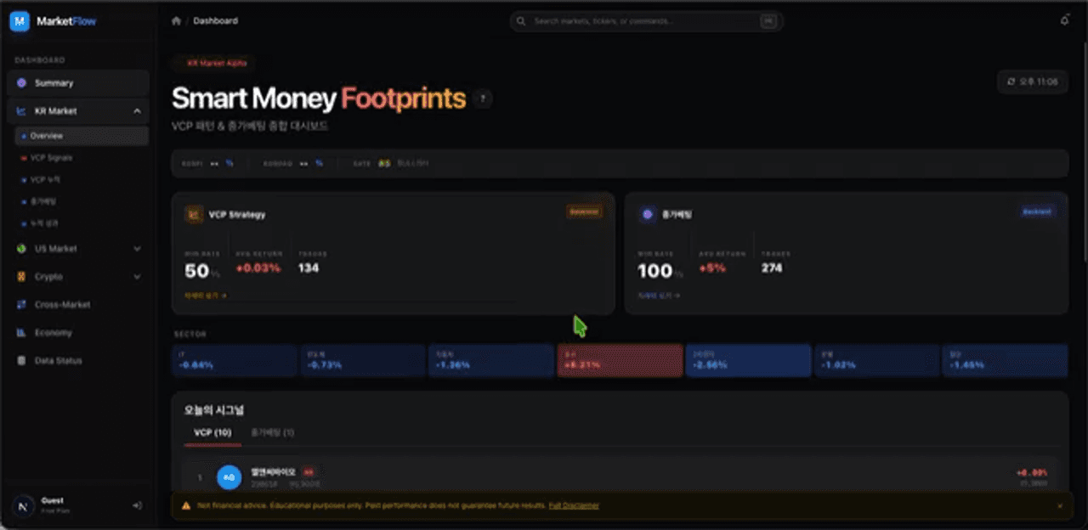This screenshot has height=530, width=1088.
Task: Click the Data Status database icon
Action: coord(21,361)
